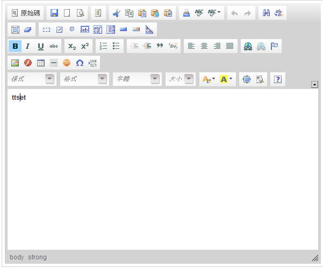Toggle underline formatting
Viewport: 323px width, 268px height.
[x=41, y=46]
